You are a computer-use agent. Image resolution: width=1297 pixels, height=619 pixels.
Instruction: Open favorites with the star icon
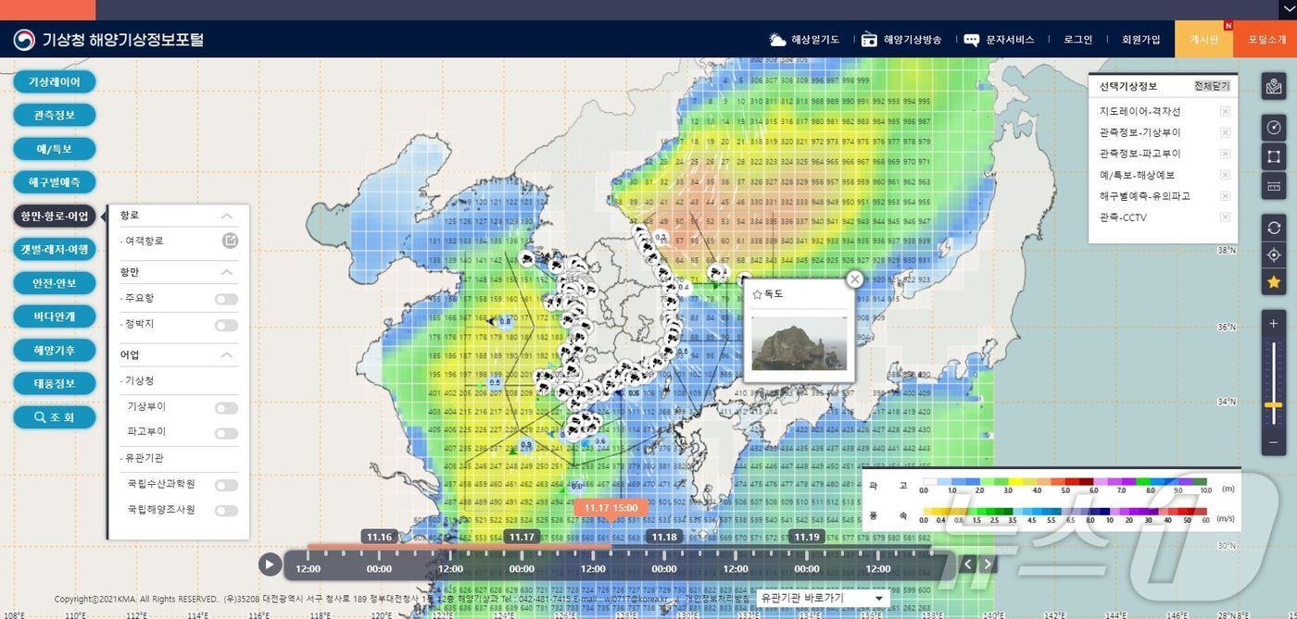pyautogui.click(x=1274, y=281)
